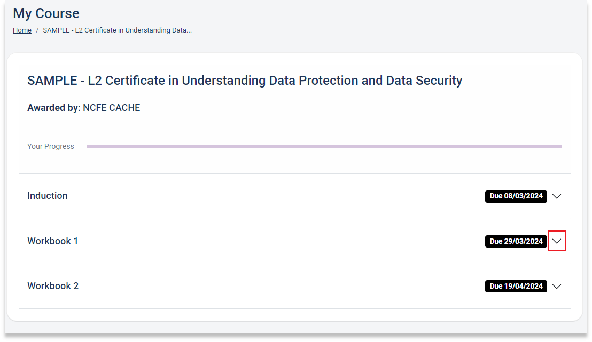The width and height of the screenshot is (592, 342).
Task: Open the Home breadcrumb link
Action: point(22,30)
